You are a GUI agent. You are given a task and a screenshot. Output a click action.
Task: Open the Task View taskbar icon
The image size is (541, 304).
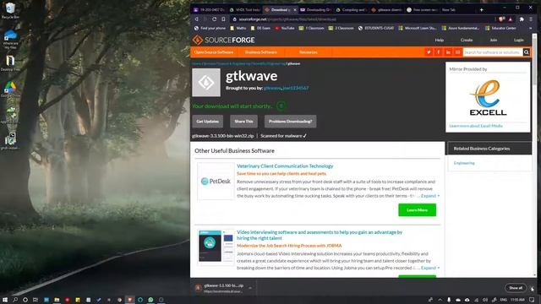click(x=36, y=300)
